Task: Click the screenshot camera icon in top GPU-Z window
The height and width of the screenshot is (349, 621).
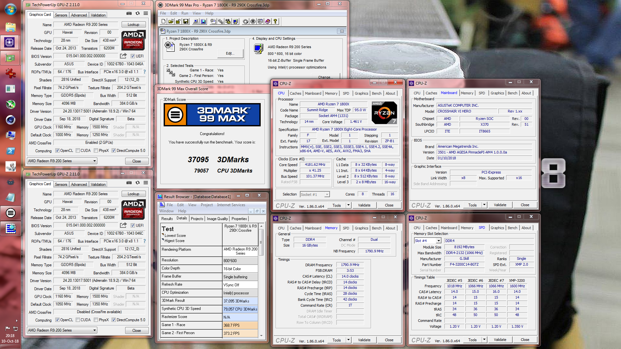Action: coord(129,13)
